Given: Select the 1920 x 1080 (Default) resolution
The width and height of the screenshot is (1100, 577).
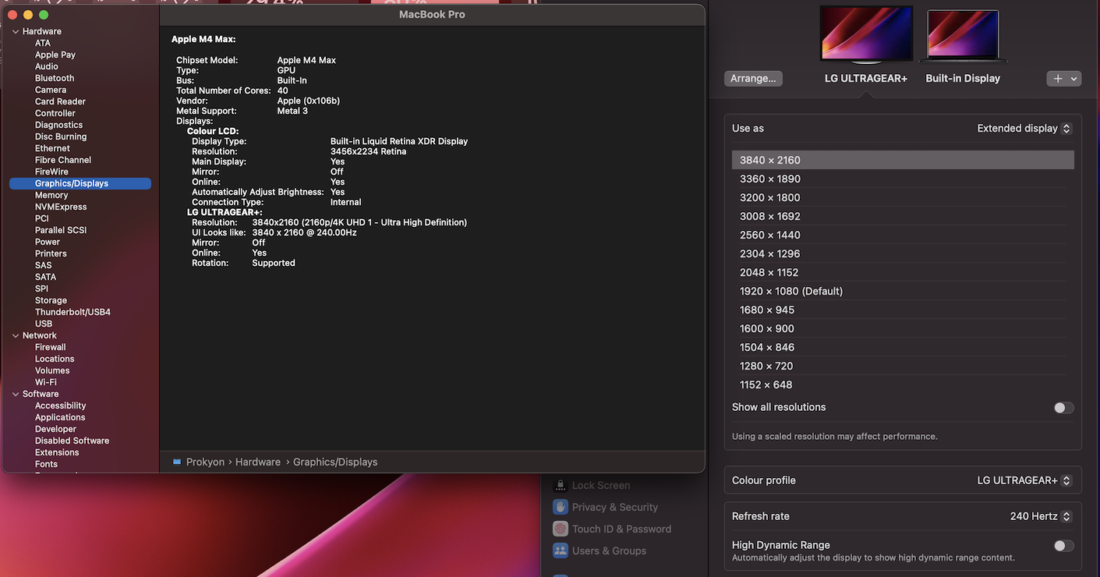Looking at the screenshot, I should coord(791,290).
